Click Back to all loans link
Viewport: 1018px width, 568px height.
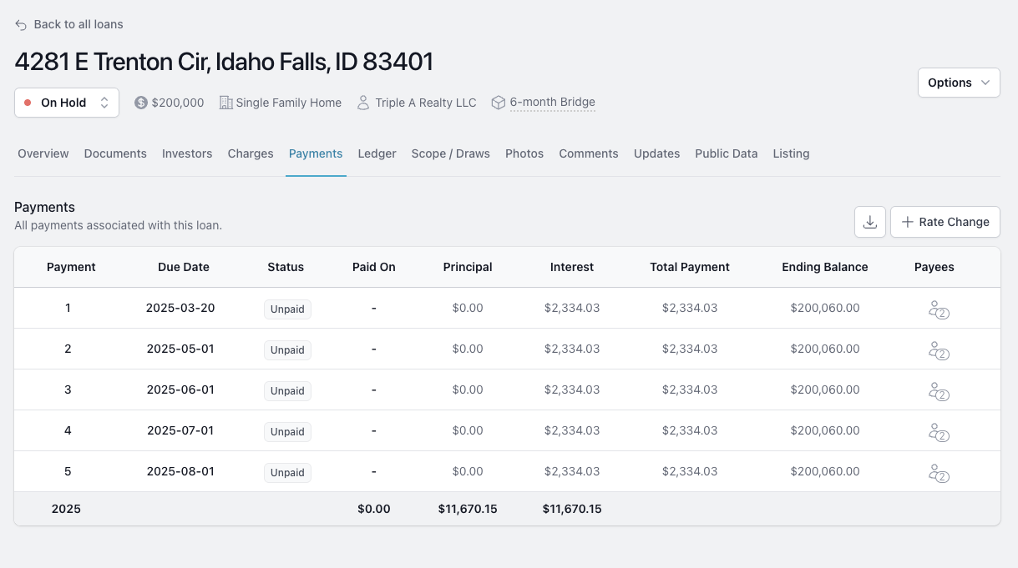pos(79,25)
